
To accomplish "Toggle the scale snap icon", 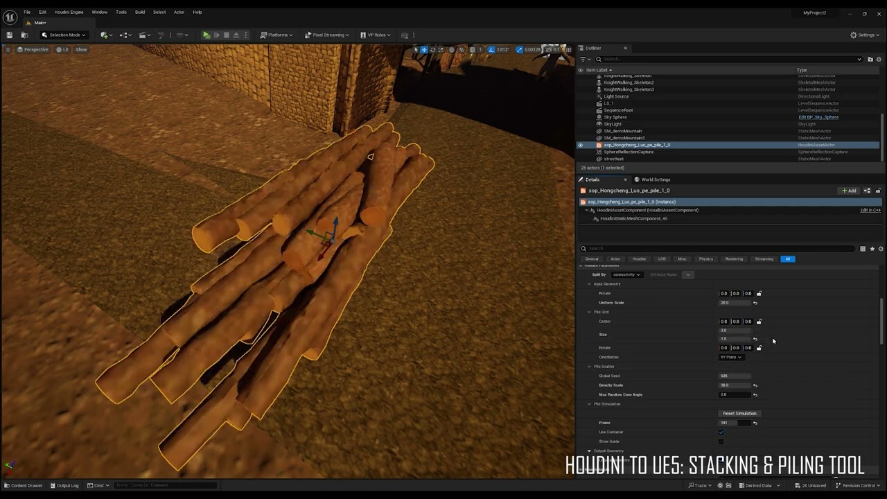I will click(x=519, y=49).
